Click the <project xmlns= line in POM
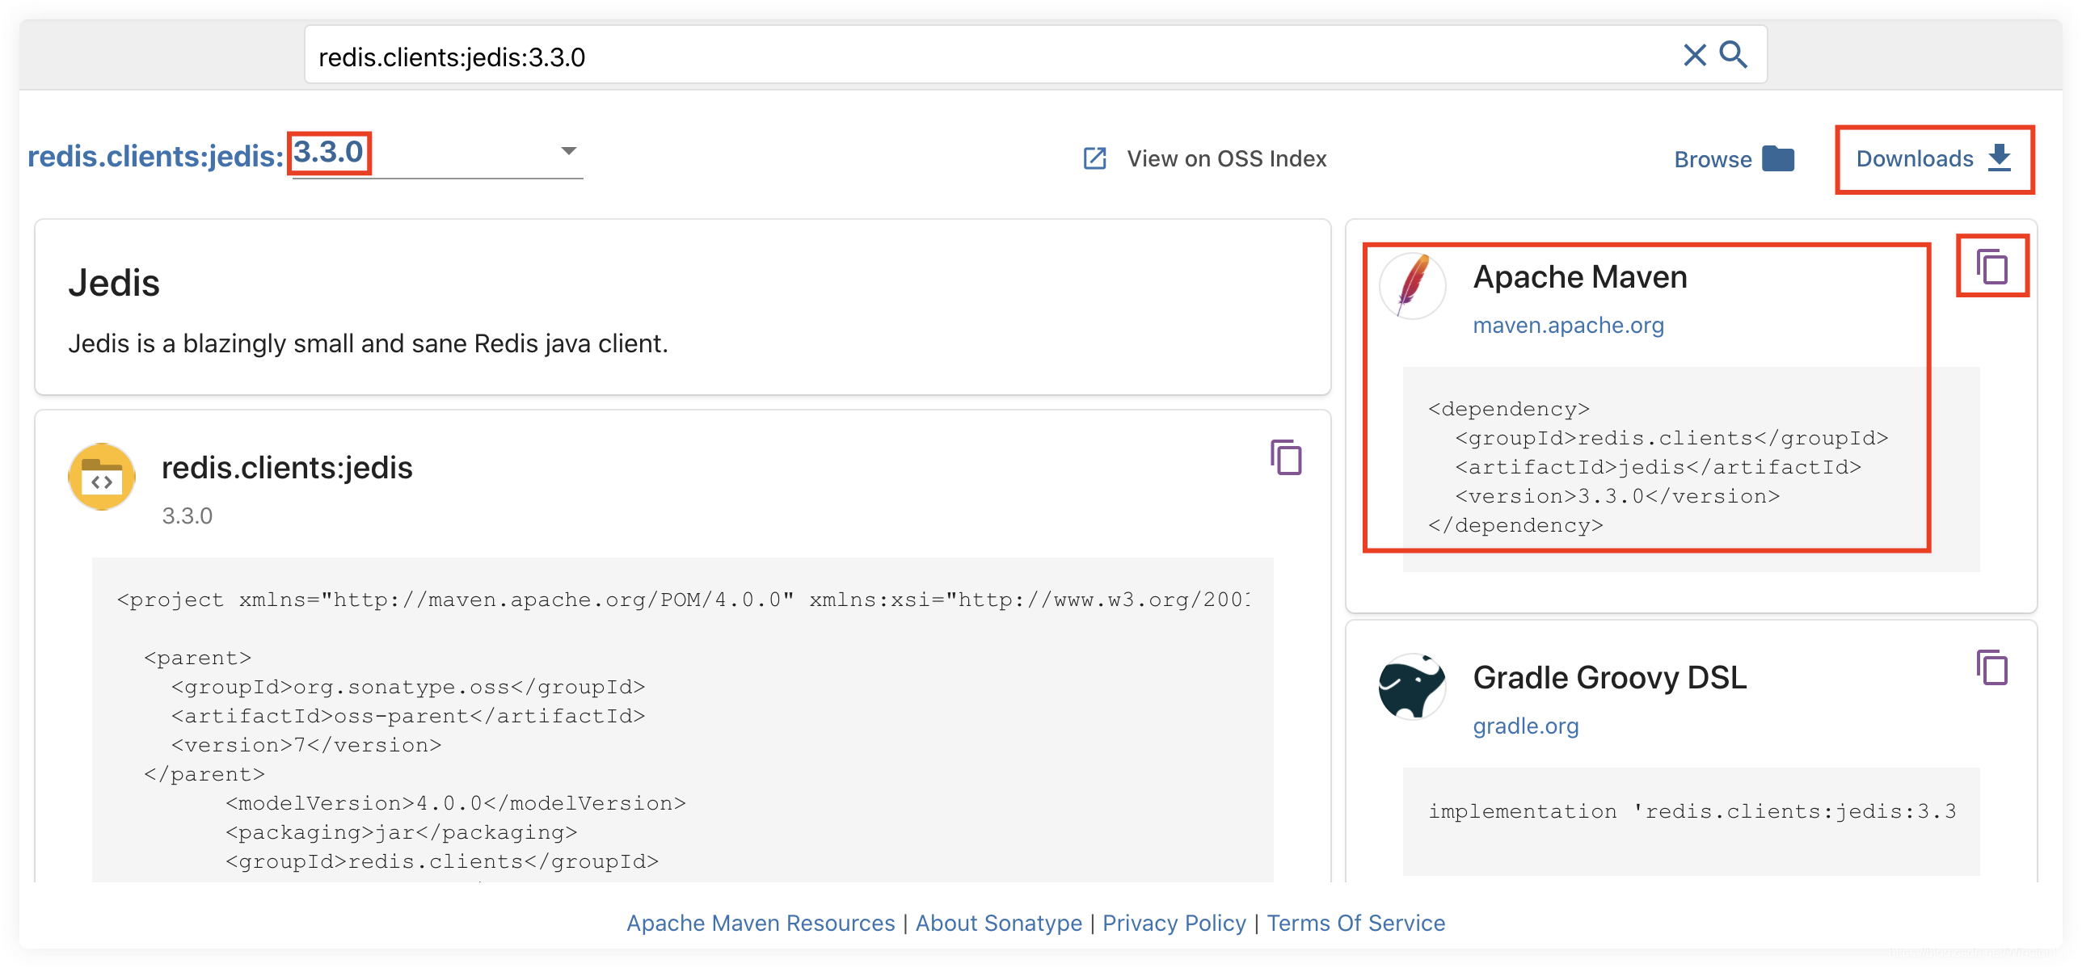The width and height of the screenshot is (2082, 968). (684, 600)
